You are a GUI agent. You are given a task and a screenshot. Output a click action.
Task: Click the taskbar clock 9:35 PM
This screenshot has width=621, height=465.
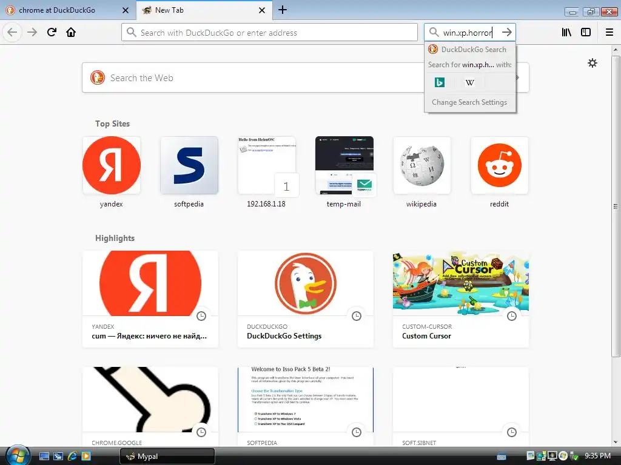tap(597, 456)
